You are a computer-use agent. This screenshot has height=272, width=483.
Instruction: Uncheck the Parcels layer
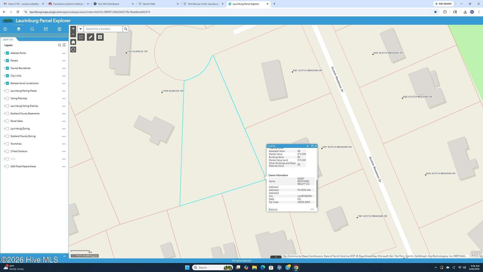click(x=7, y=60)
